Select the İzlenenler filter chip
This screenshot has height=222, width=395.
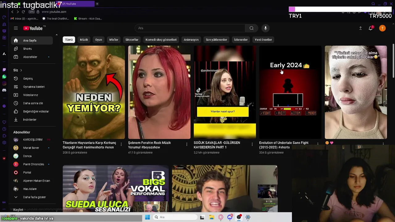click(241, 39)
